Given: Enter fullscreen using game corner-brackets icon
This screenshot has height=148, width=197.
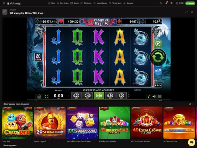Looking at the screenshot, I should (46, 96).
